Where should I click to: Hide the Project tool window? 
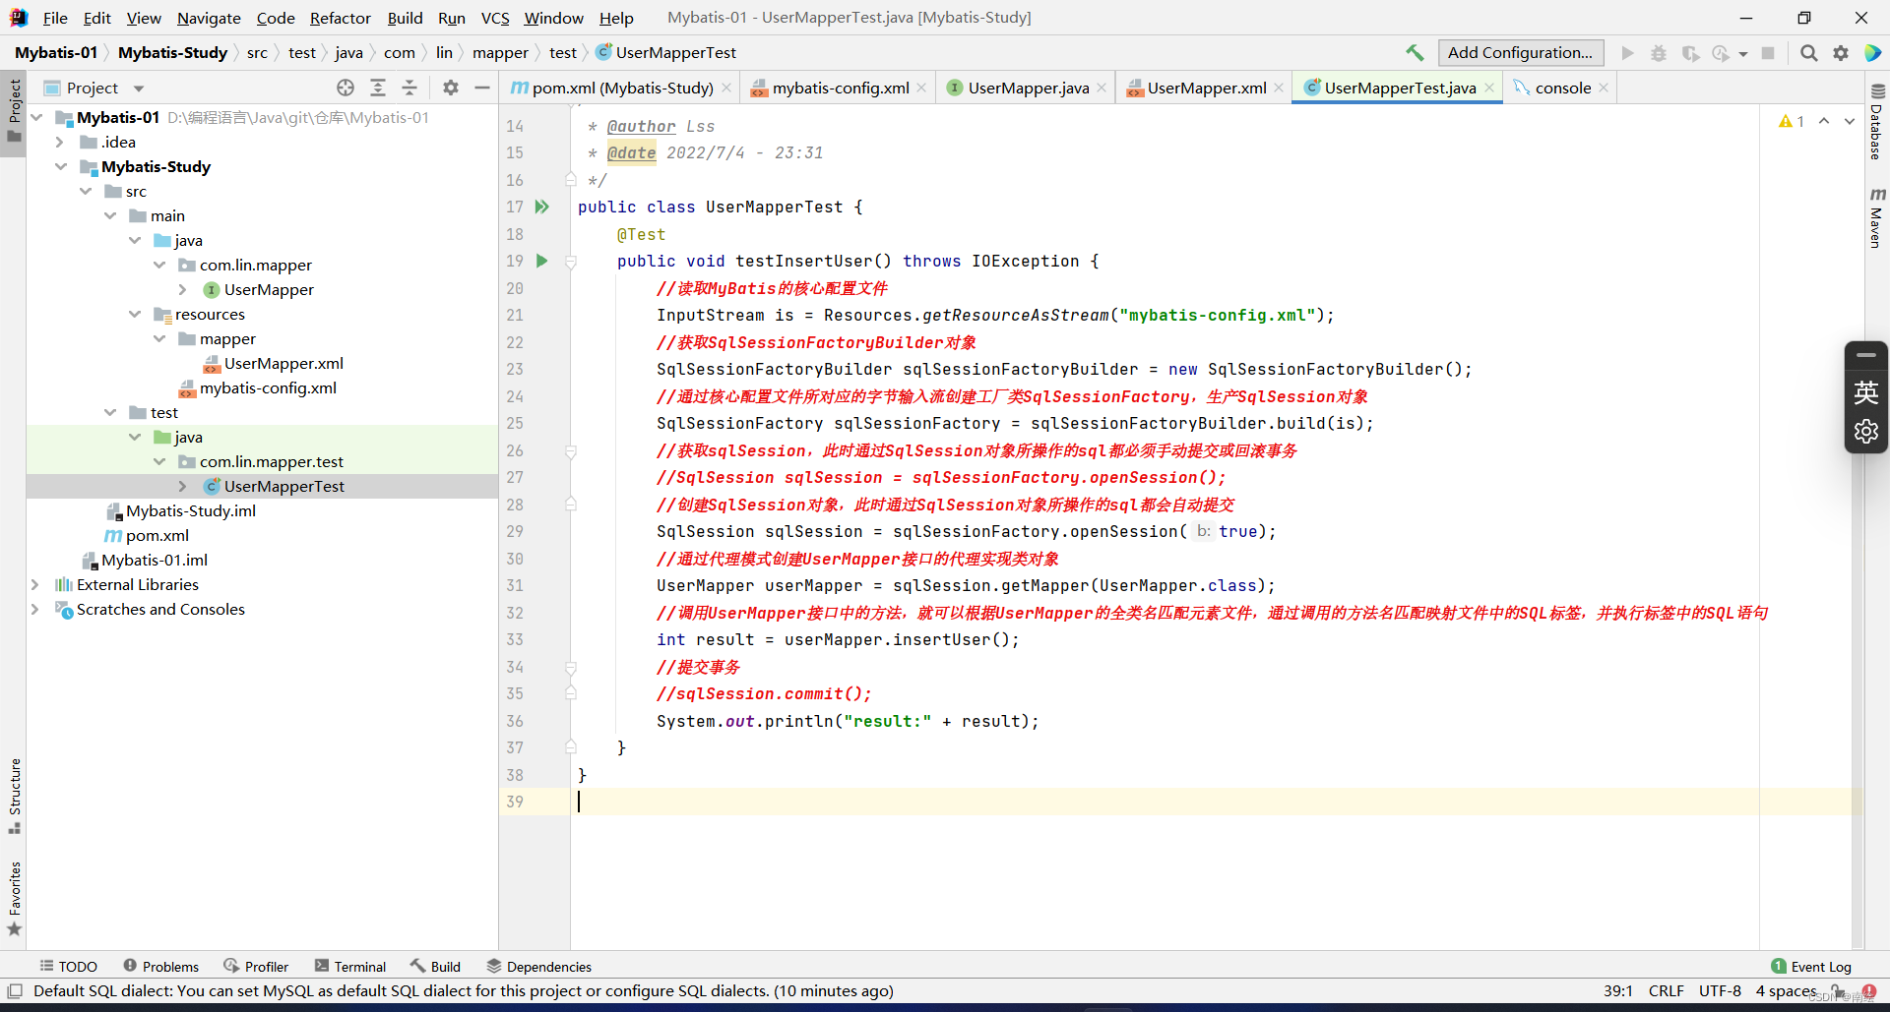[482, 88]
